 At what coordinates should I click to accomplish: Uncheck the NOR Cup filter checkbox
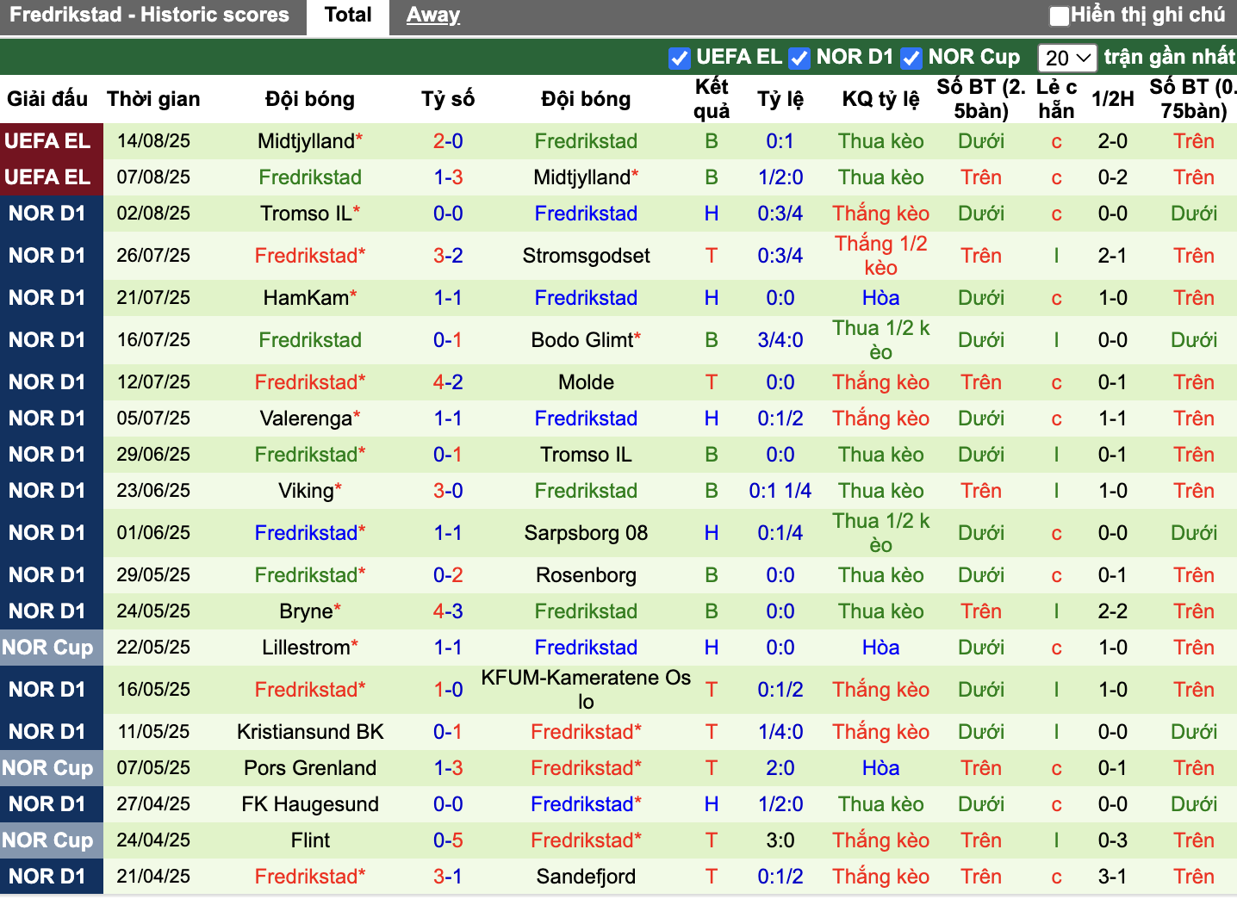pyautogui.click(x=911, y=58)
